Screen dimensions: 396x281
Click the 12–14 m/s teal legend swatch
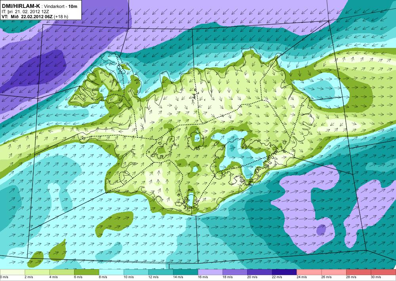click(161, 272)
